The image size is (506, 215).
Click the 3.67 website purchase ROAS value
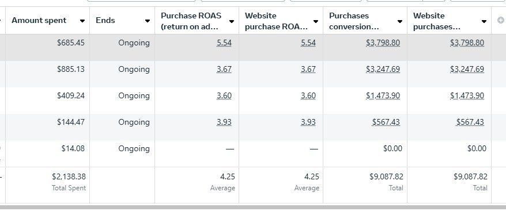pyautogui.click(x=308, y=69)
